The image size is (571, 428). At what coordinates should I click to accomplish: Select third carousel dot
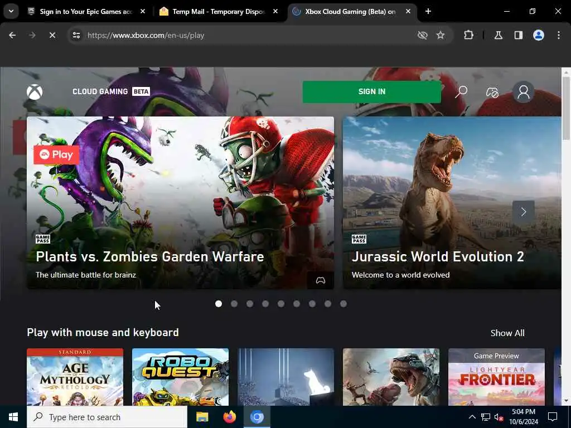(x=250, y=304)
